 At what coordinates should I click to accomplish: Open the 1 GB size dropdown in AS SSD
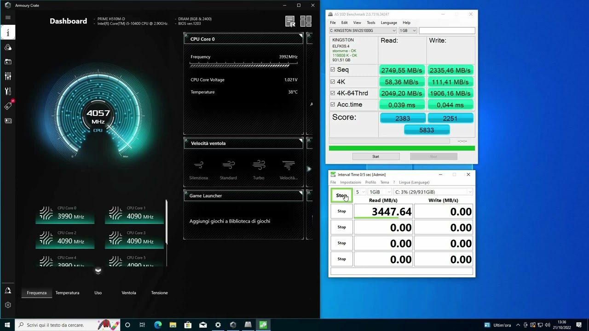click(x=408, y=31)
